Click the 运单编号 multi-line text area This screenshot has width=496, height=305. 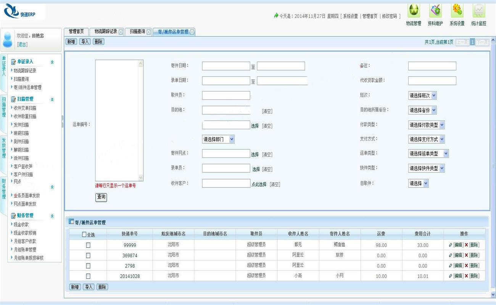tap(119, 120)
